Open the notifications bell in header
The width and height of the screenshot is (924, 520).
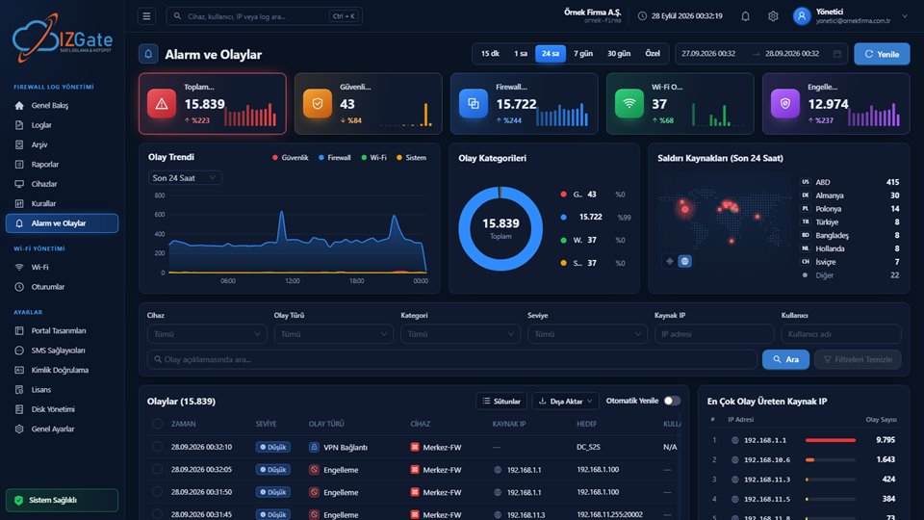pos(745,16)
